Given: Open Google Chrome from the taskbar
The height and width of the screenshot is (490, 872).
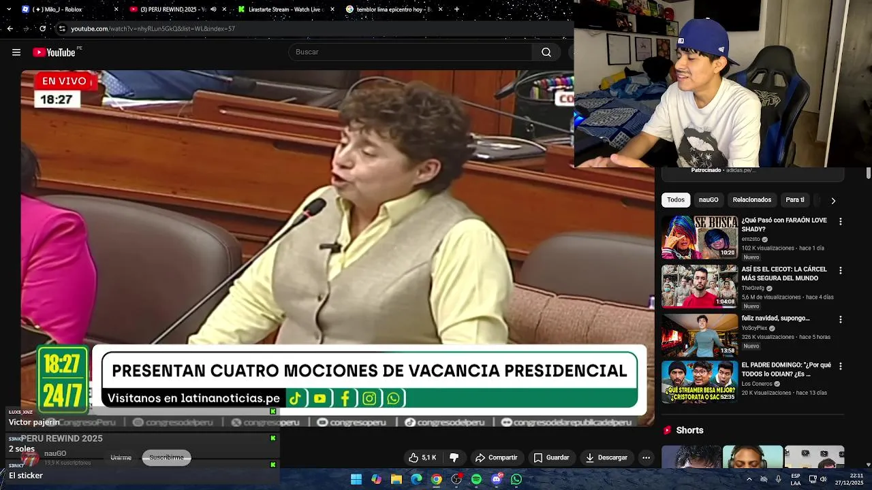Looking at the screenshot, I should coord(436,479).
